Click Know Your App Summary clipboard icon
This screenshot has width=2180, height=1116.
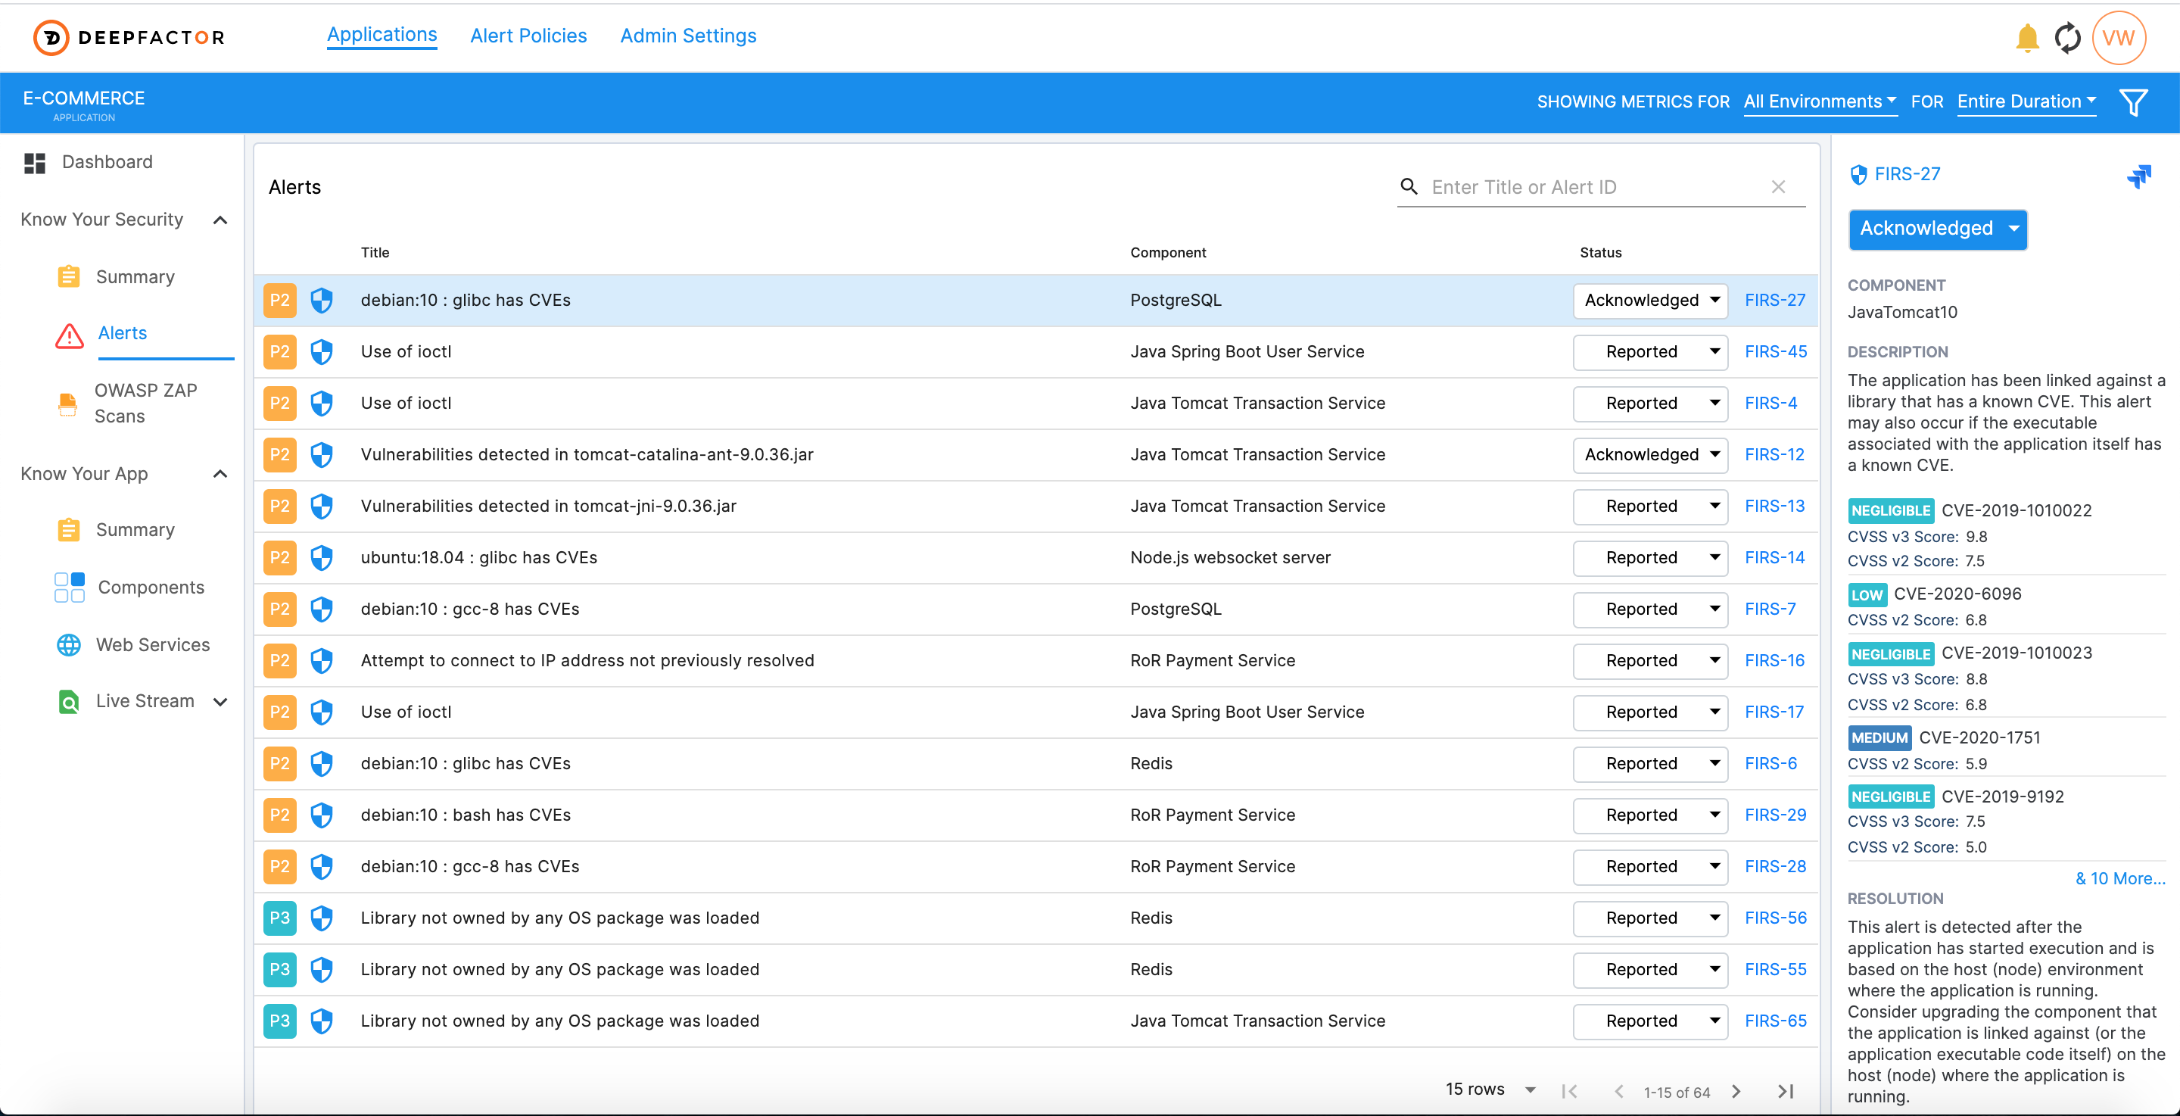coord(69,530)
